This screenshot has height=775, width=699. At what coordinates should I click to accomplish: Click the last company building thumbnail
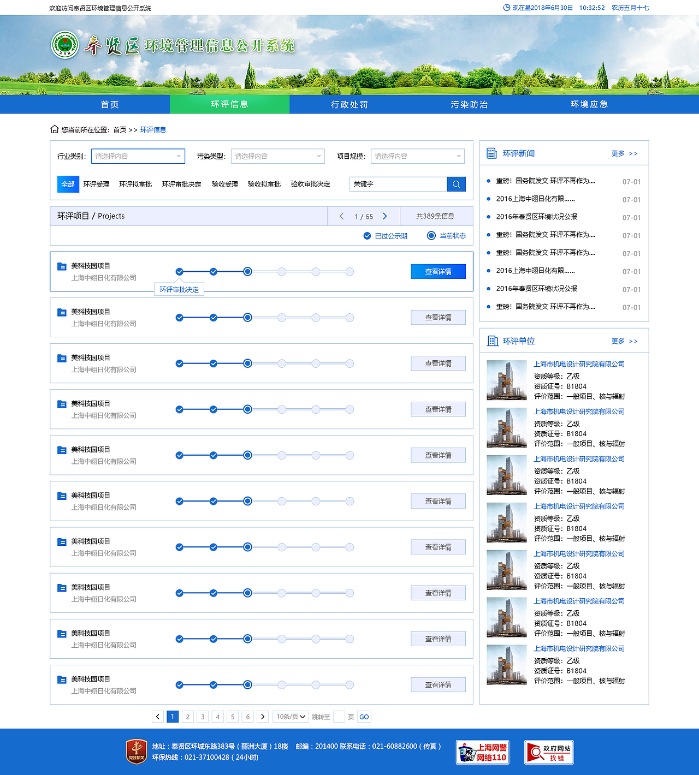(x=507, y=665)
